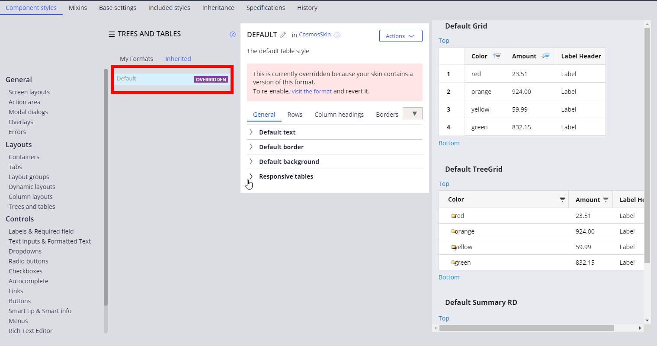This screenshot has height=346, width=657.
Task: Open the Trees and Tables hamburger menu icon
Action: pos(112,34)
